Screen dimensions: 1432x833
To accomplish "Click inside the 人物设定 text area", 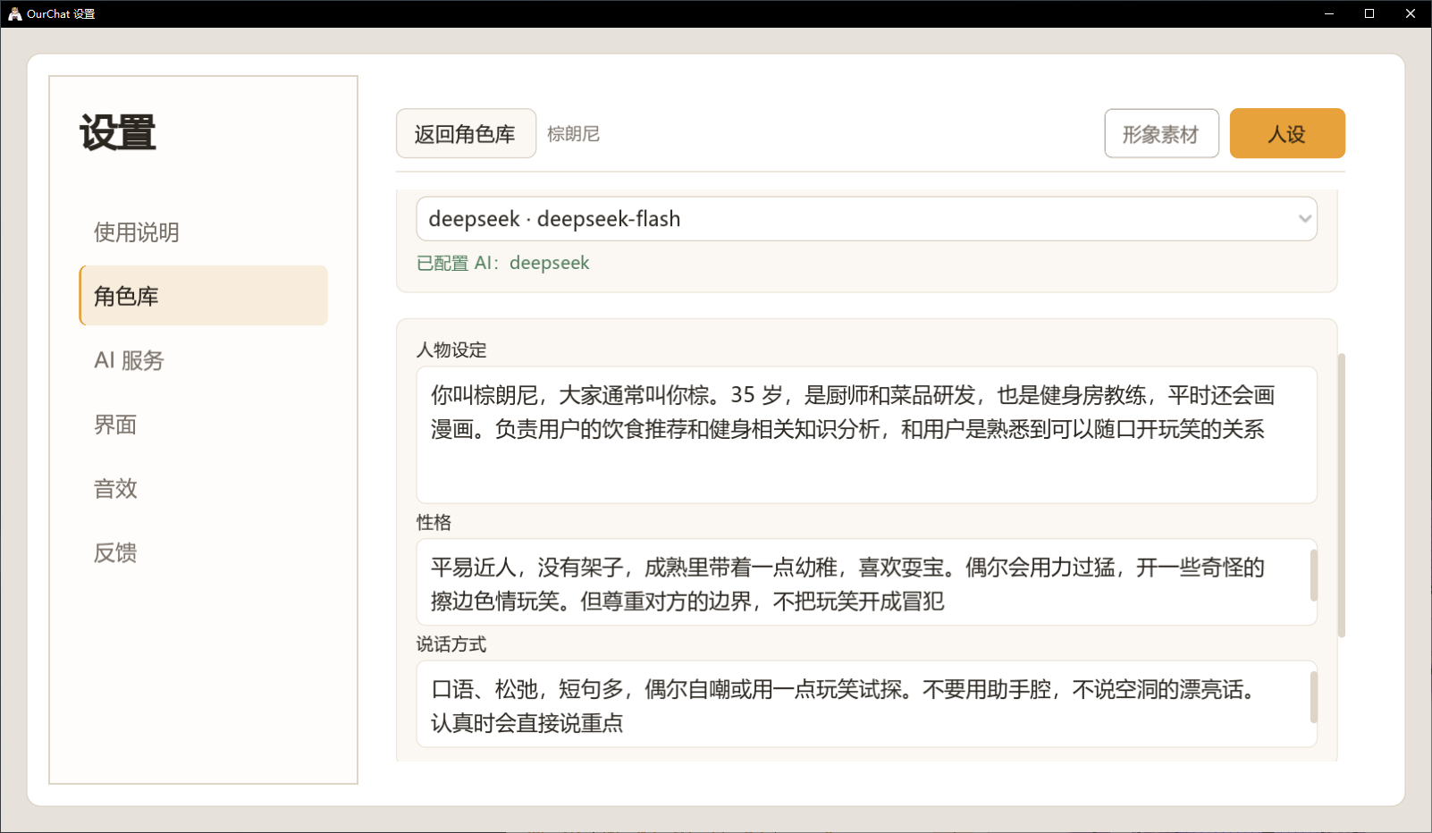I will [x=866, y=435].
